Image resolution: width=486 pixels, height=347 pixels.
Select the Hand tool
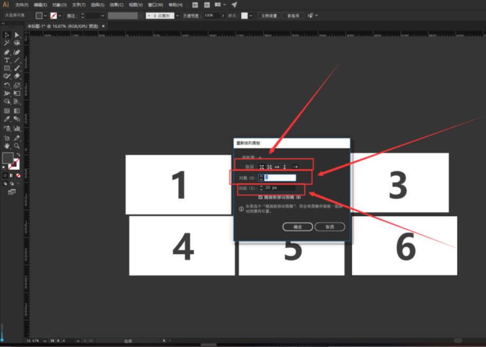coord(7,146)
